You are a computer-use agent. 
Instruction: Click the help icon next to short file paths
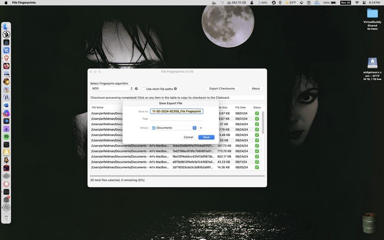point(175,89)
